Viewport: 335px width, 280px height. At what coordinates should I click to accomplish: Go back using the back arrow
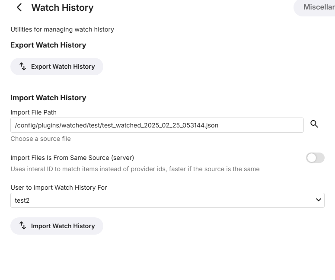(x=19, y=8)
